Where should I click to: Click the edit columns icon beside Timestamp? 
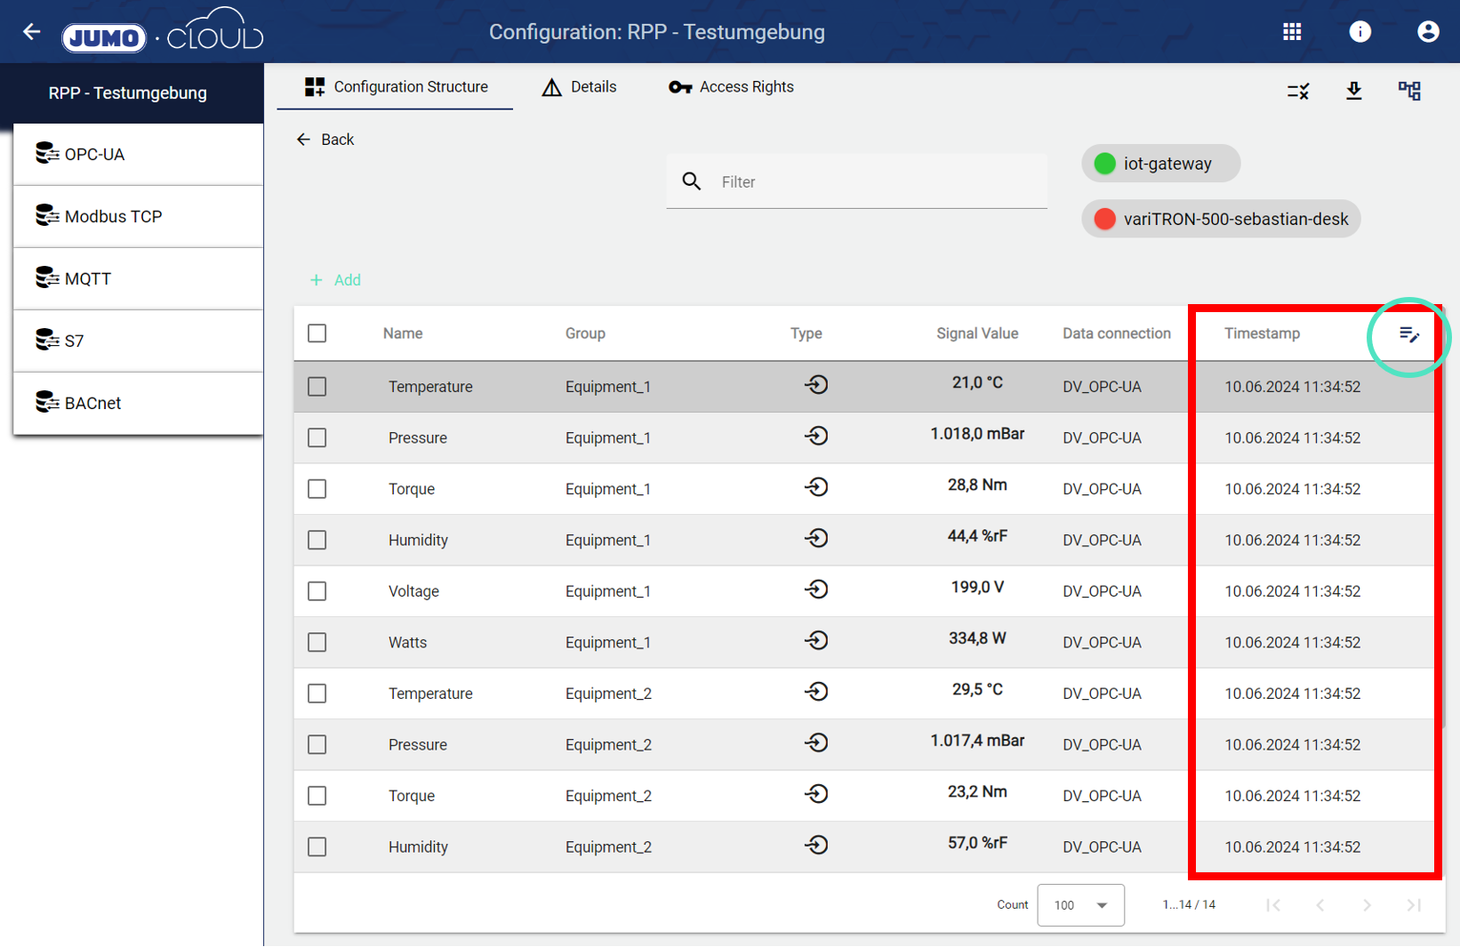click(1408, 335)
